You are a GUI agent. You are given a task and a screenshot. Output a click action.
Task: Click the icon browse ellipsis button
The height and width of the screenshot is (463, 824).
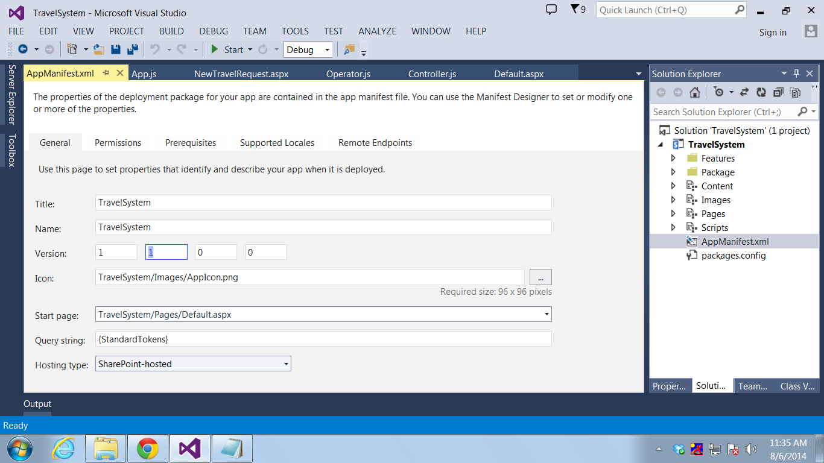[540, 277]
